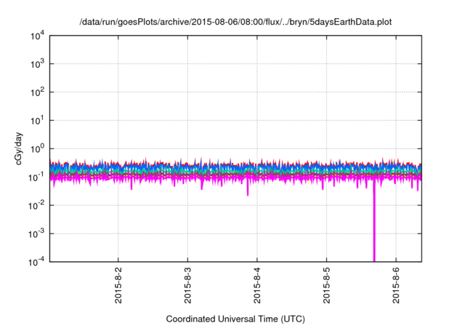This screenshot has height=326, width=465.
Task: Click the Coordinated Universal Time (UTC) label
Action: (235, 319)
